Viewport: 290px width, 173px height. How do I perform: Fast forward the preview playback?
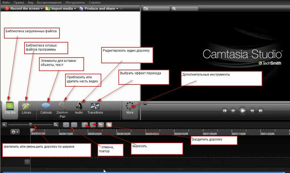tap(252, 111)
